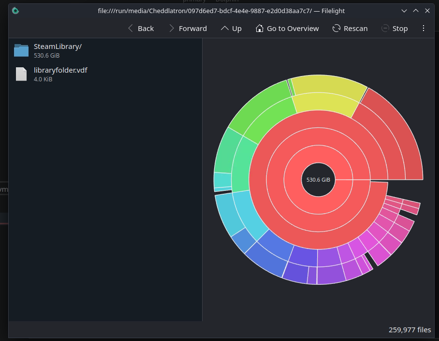Click the 530.6 GiB center of chart
This screenshot has height=341, width=439.
point(318,180)
